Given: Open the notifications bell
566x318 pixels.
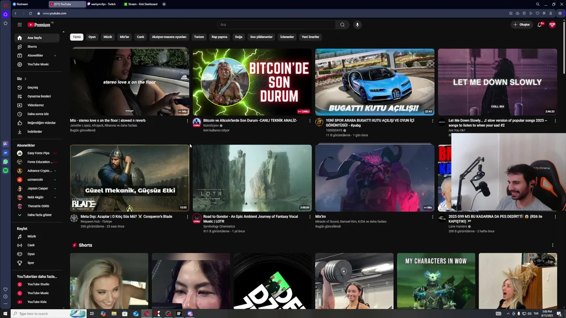Looking at the screenshot, I should [539, 25].
